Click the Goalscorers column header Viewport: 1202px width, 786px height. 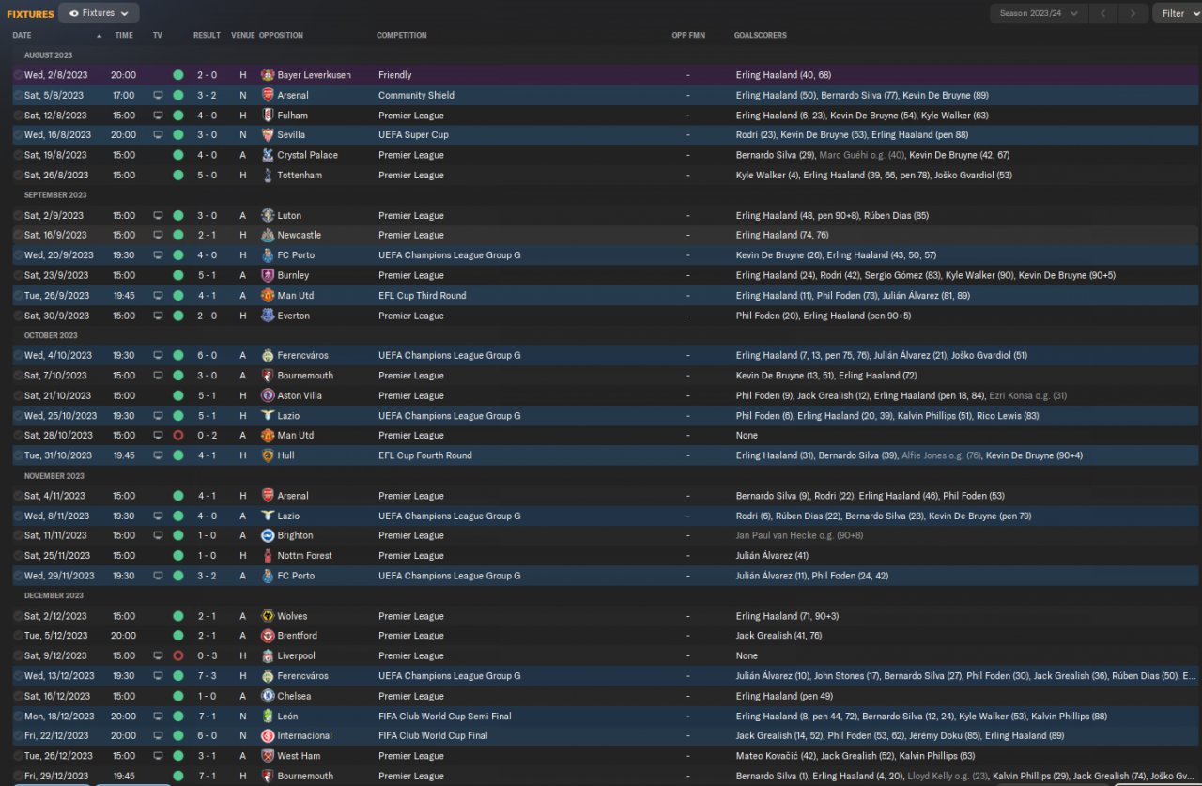coord(761,36)
